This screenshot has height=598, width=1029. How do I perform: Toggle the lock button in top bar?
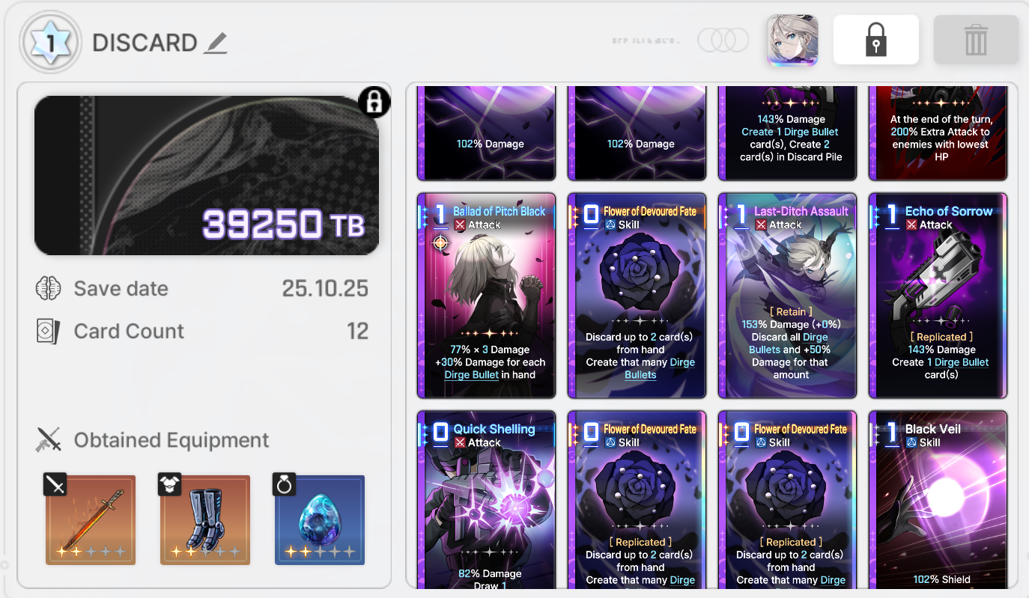click(x=875, y=40)
